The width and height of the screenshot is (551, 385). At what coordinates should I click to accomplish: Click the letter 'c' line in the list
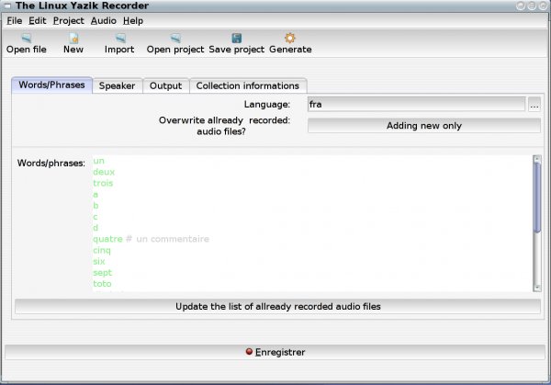point(96,217)
